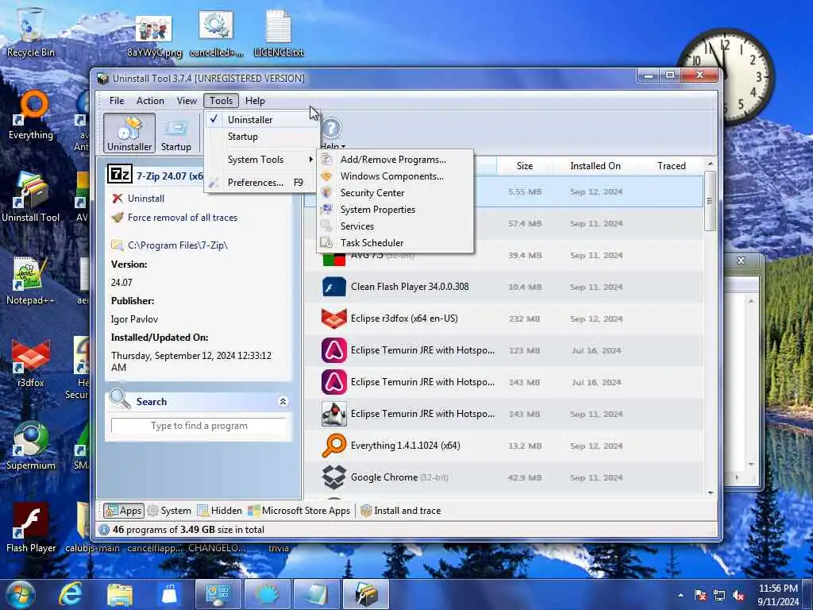This screenshot has width=813, height=610.
Task: Open Windows Components
Action: point(395,176)
